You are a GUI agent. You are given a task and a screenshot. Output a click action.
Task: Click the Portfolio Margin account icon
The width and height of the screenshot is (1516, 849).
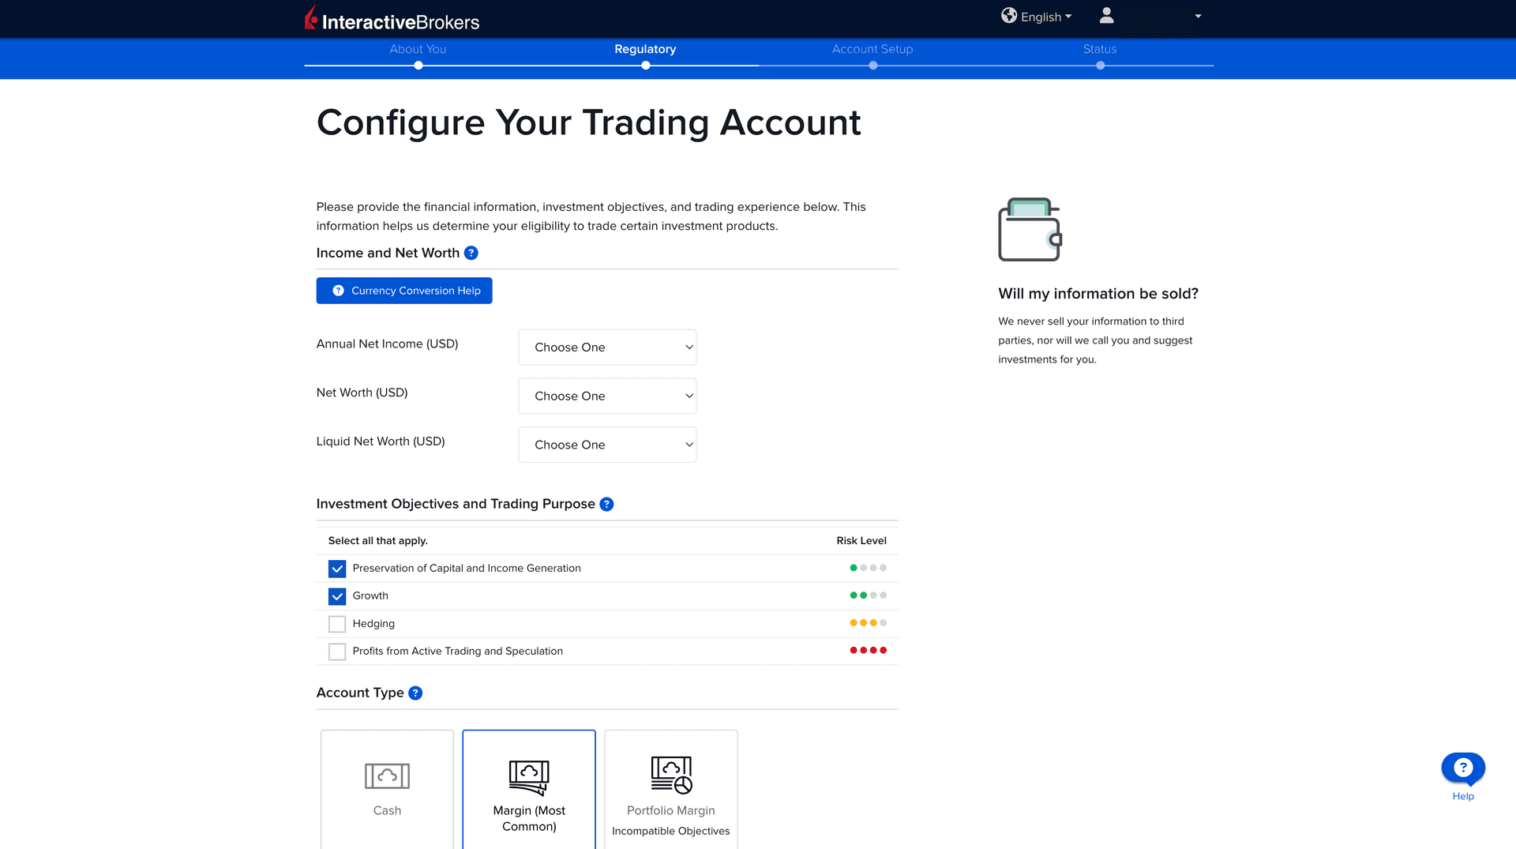click(x=671, y=775)
